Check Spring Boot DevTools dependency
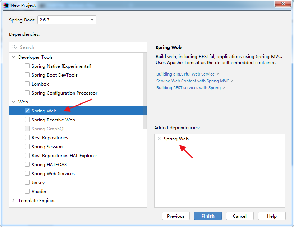 27,75
